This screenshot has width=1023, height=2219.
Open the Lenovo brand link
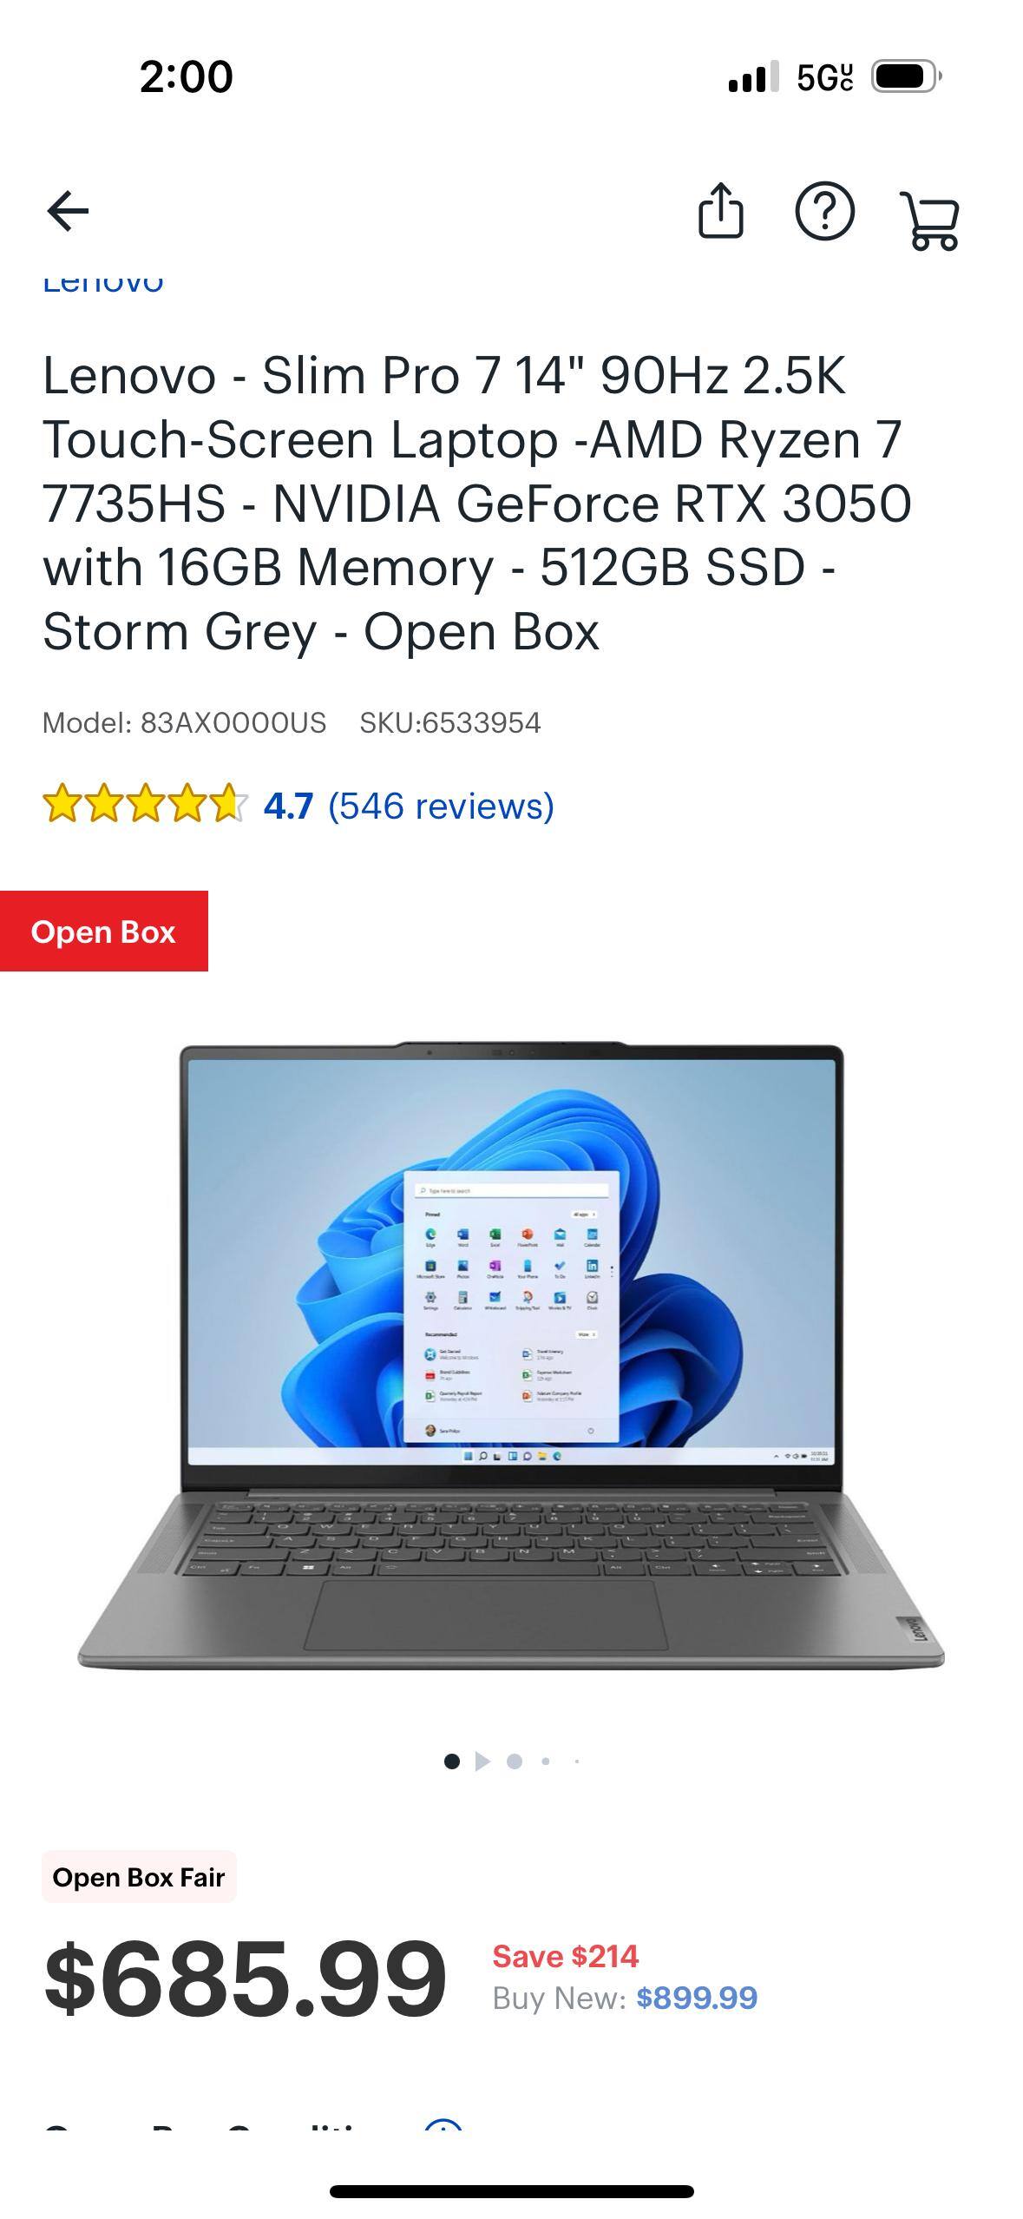[103, 284]
